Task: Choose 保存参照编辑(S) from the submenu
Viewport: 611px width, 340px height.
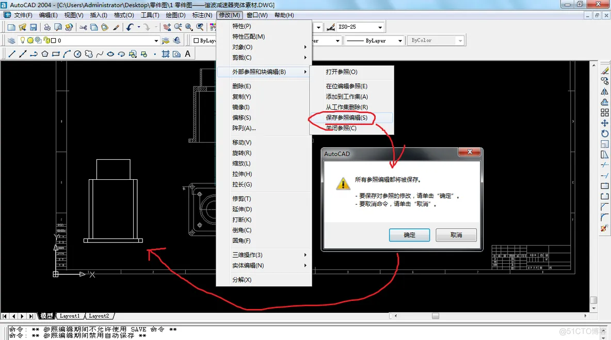Action: [x=352, y=117]
